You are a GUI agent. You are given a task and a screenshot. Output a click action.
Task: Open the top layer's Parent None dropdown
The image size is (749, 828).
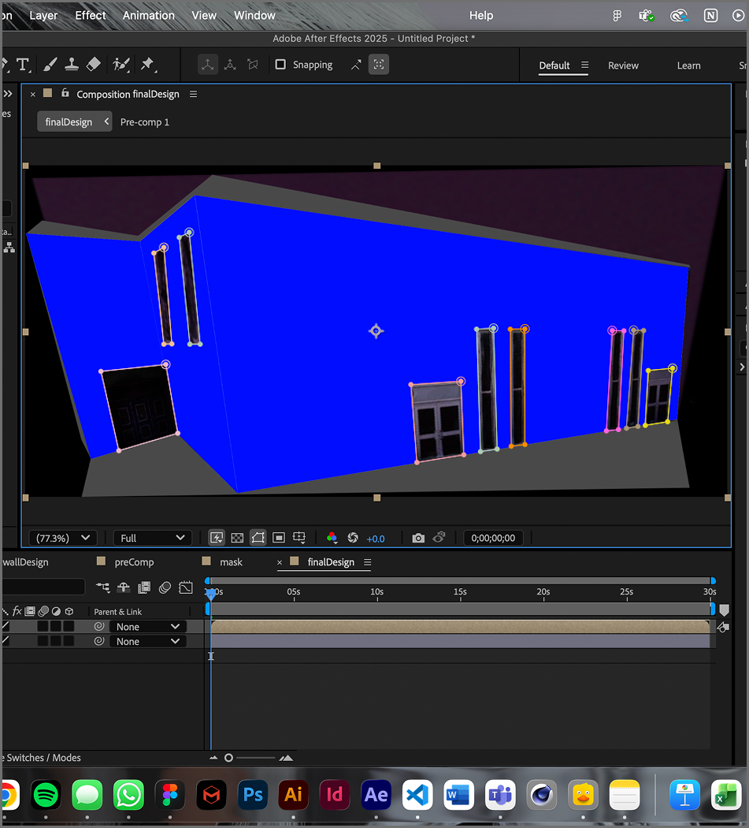pos(147,626)
